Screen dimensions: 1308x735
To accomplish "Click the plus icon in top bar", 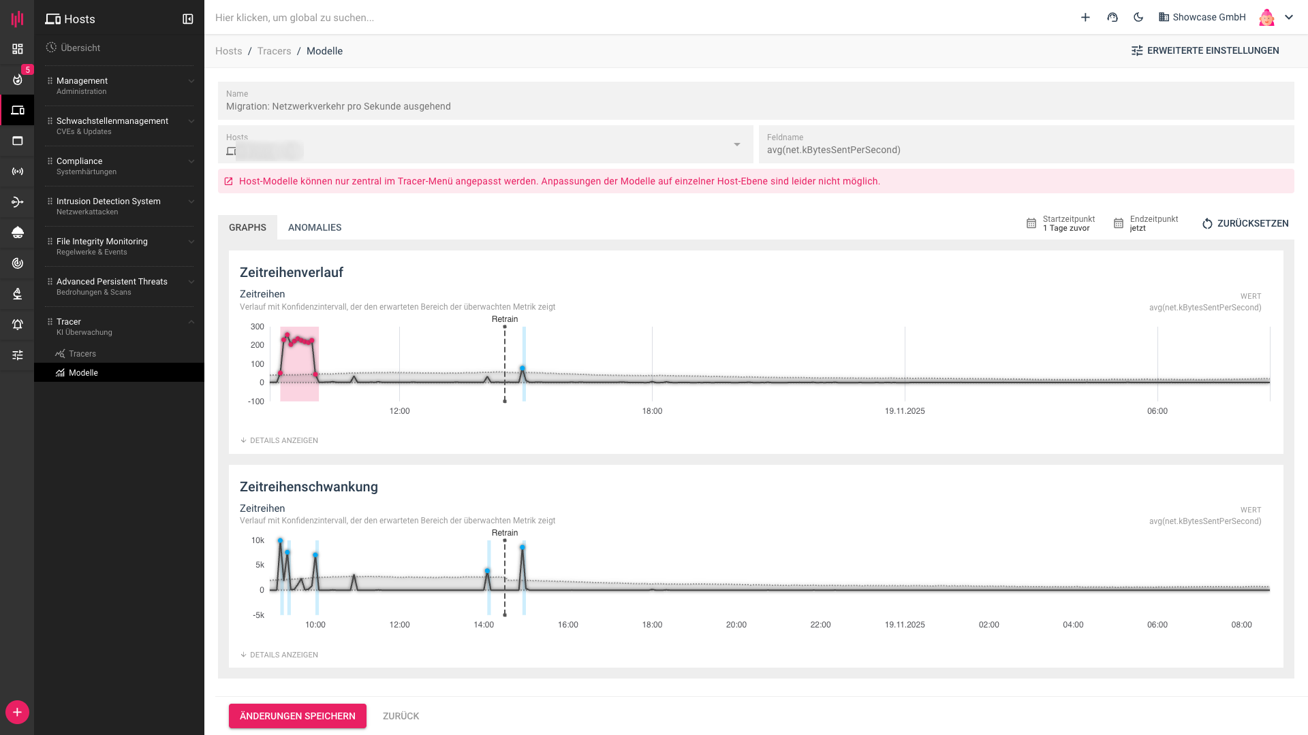I will tap(1085, 18).
